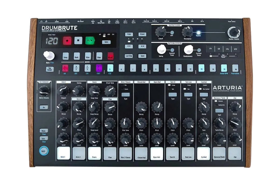Click the Erase button
Screen dimensions: 280x186
[142, 34]
